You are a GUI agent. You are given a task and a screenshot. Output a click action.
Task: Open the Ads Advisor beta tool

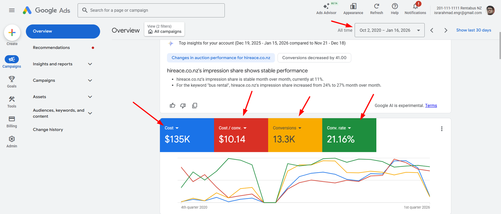pos(326,7)
